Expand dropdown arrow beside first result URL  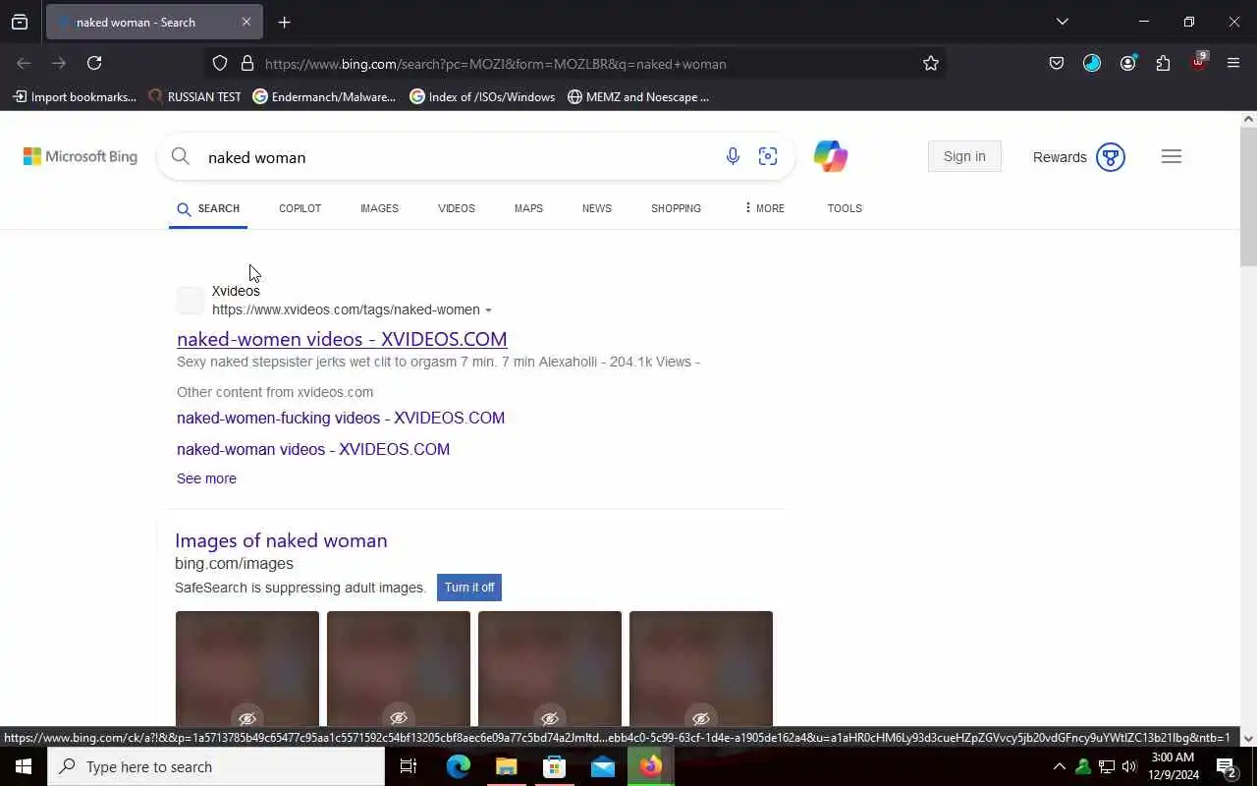pyautogui.click(x=488, y=310)
